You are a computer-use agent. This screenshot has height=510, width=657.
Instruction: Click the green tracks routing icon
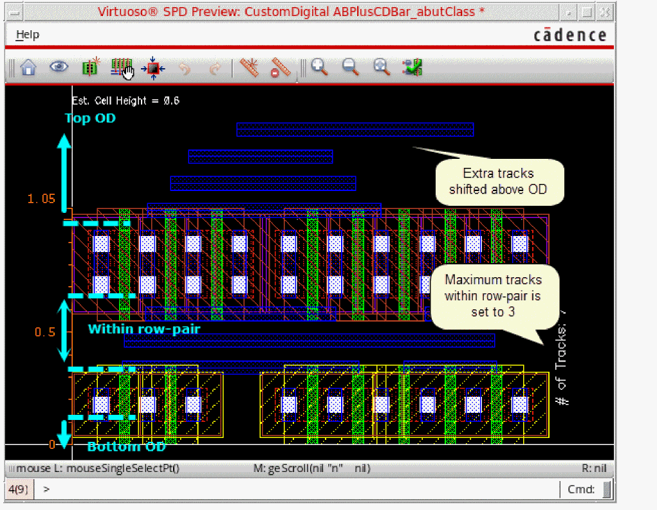122,68
